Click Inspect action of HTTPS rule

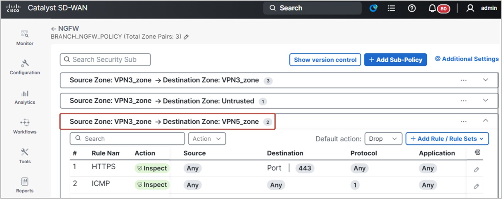[152, 168]
